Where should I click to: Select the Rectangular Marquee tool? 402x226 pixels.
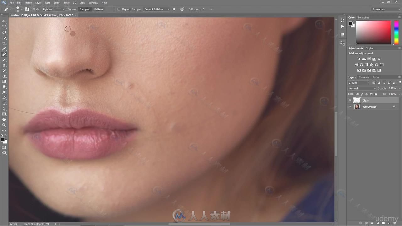pos(4,27)
